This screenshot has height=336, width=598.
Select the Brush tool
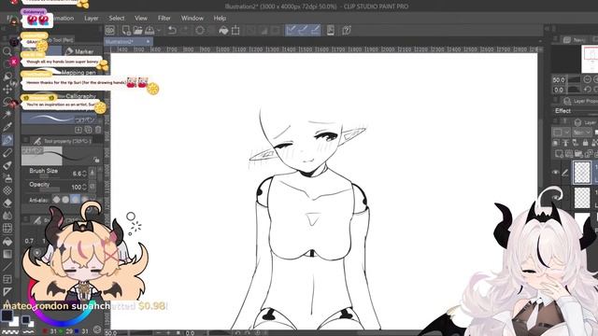pyautogui.click(x=7, y=165)
